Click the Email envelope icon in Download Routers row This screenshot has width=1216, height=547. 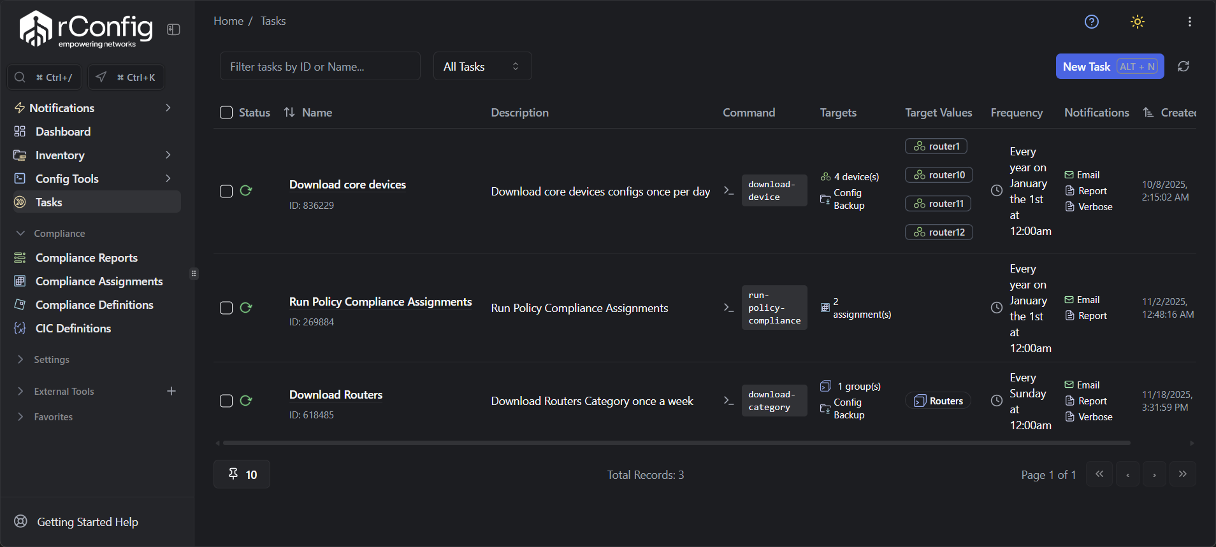click(x=1069, y=385)
